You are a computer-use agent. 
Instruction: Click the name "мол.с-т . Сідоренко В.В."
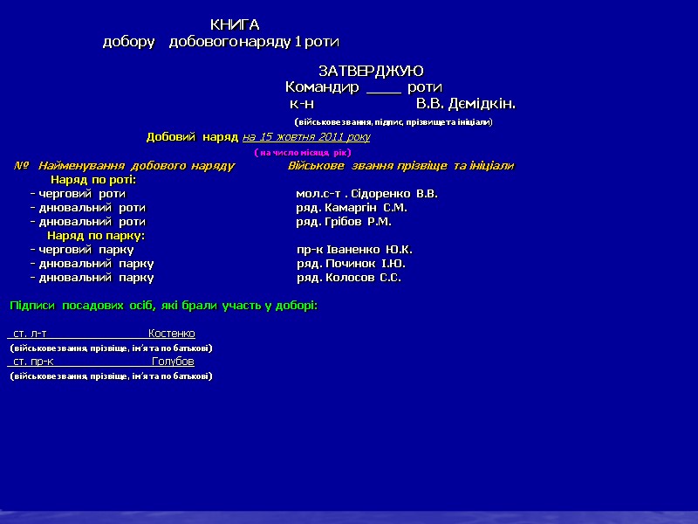366,194
